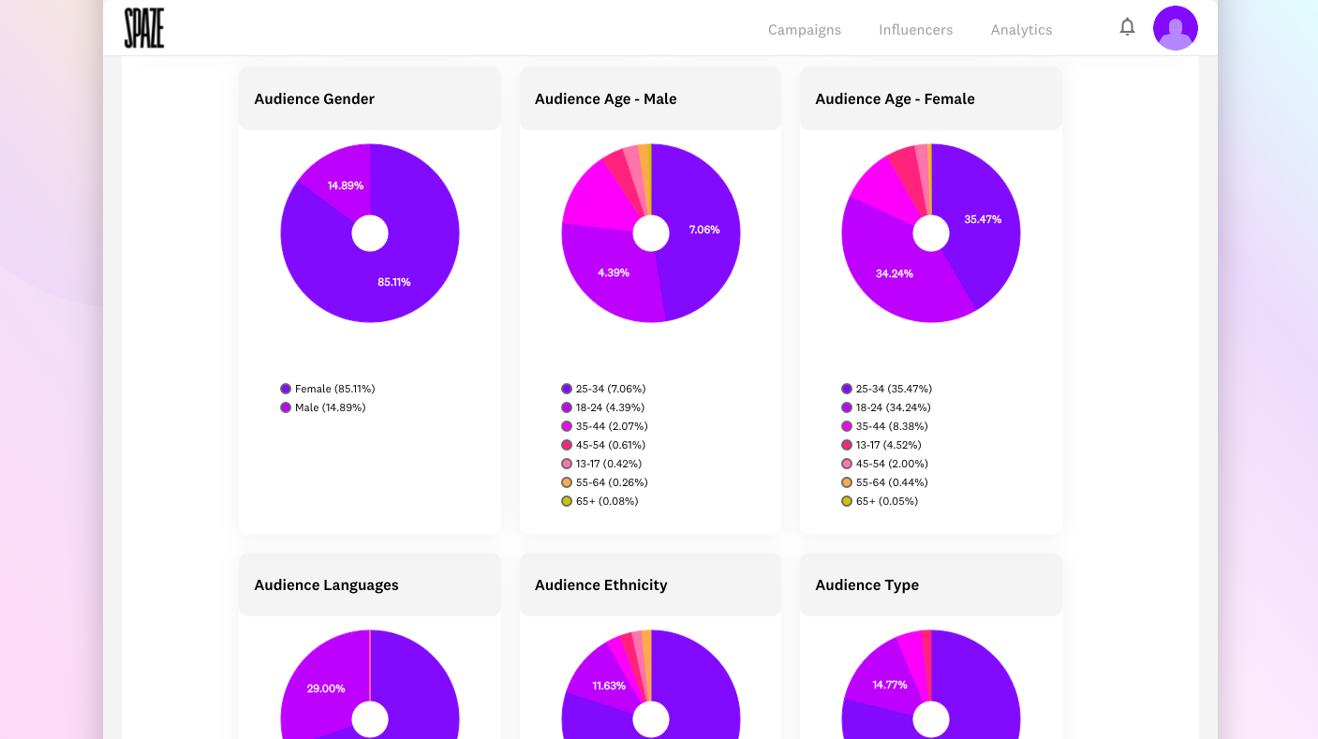The height and width of the screenshot is (739, 1318).
Task: Click the 7.06% slice in Male age chart
Action: (703, 229)
